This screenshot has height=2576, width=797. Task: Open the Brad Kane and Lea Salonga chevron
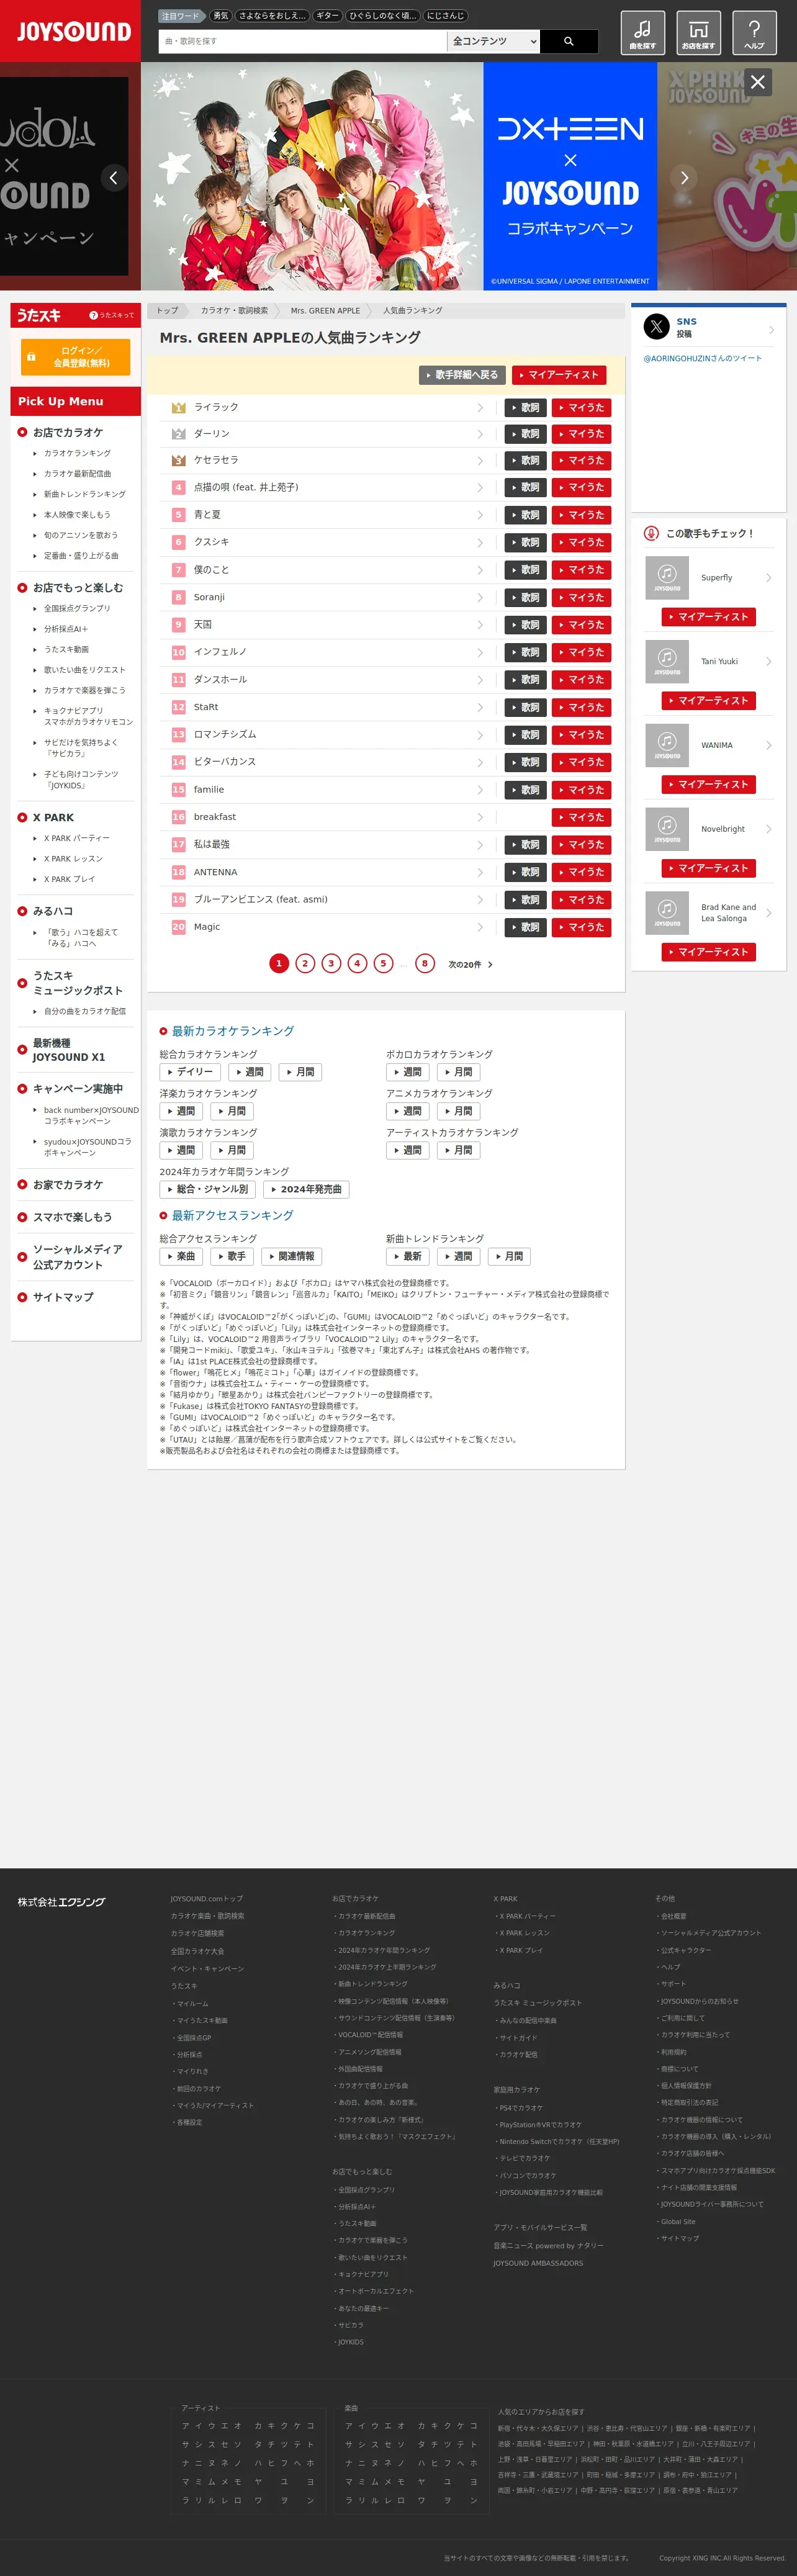(x=768, y=913)
